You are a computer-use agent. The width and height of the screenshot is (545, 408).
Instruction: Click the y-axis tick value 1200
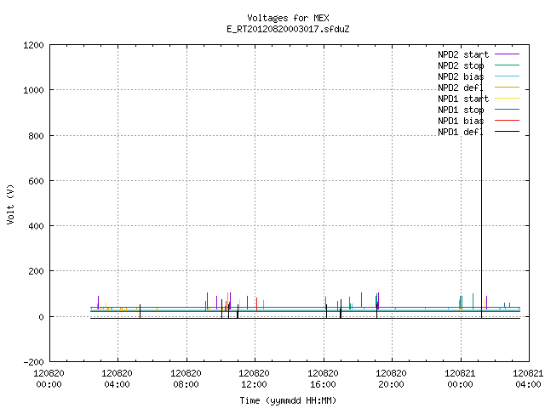point(33,45)
